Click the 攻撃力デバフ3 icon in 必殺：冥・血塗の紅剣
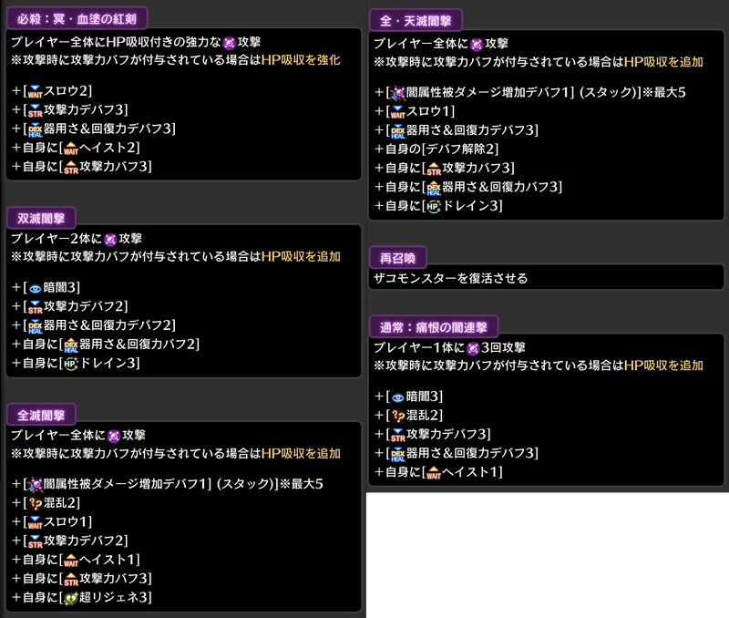The height and width of the screenshot is (618, 729). tap(36, 110)
